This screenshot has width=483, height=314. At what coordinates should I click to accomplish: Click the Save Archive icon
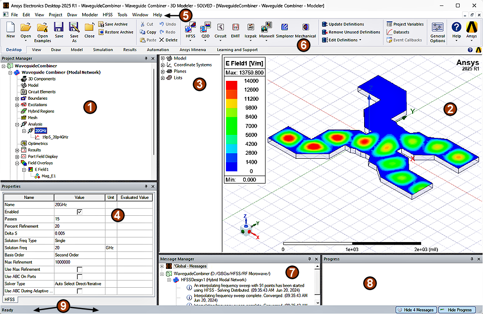[113, 24]
